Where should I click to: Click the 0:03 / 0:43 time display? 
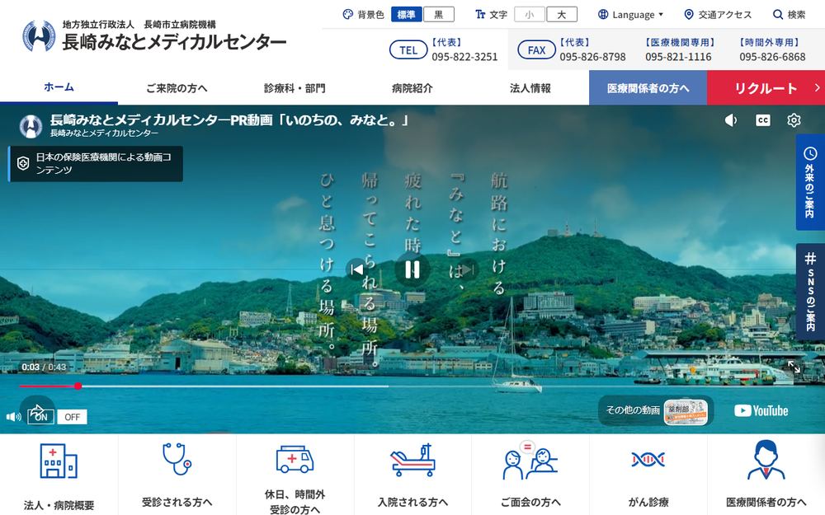[44, 367]
